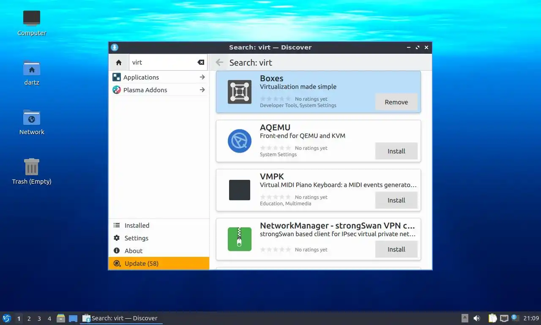Click the 21:09 clock in the panel
The image size is (541, 325).
coord(531,318)
